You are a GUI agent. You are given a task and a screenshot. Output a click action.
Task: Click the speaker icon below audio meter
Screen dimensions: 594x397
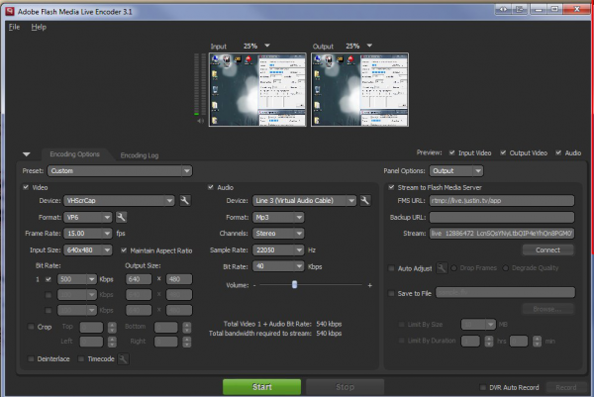200,122
